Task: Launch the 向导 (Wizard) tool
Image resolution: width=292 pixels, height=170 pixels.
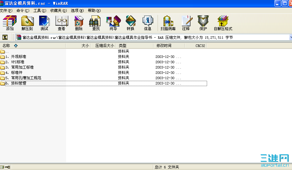Action: click(x=113, y=23)
